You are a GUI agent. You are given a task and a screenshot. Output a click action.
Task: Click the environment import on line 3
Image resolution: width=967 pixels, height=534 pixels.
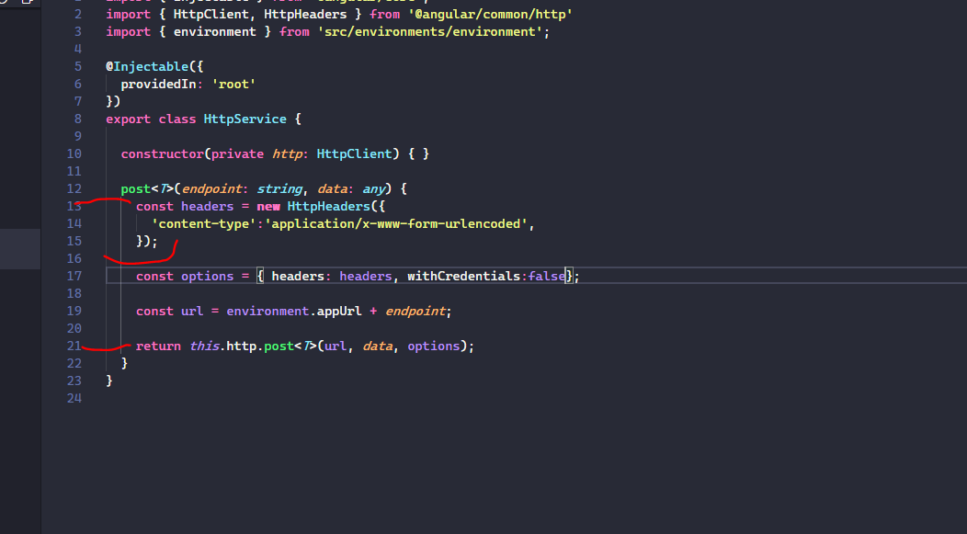pyautogui.click(x=215, y=30)
